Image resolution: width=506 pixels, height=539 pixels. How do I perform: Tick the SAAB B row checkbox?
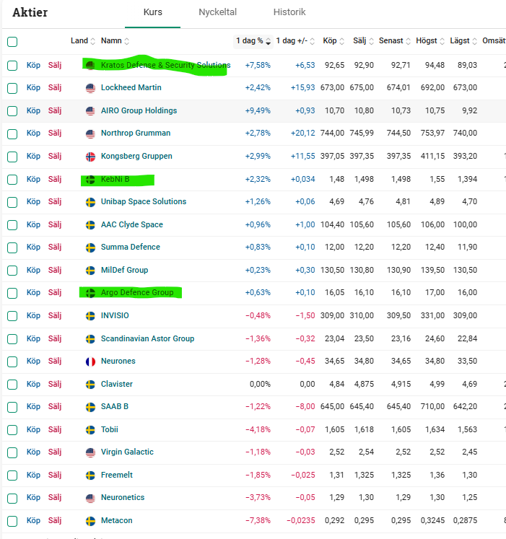coord(12,407)
